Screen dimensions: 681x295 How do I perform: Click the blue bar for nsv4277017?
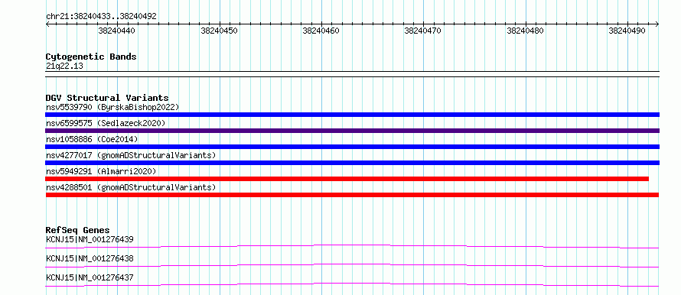point(352,163)
